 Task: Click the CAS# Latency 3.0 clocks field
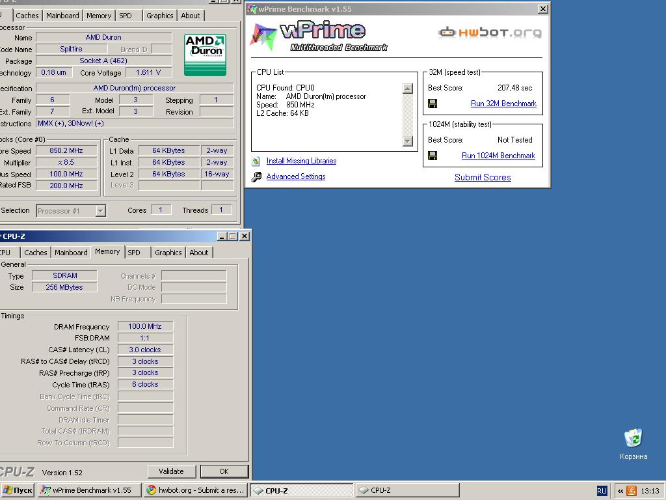point(145,350)
